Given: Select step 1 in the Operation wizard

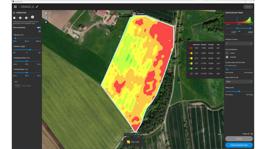Looking at the screenshot, I should pyautogui.click(x=14, y=18).
